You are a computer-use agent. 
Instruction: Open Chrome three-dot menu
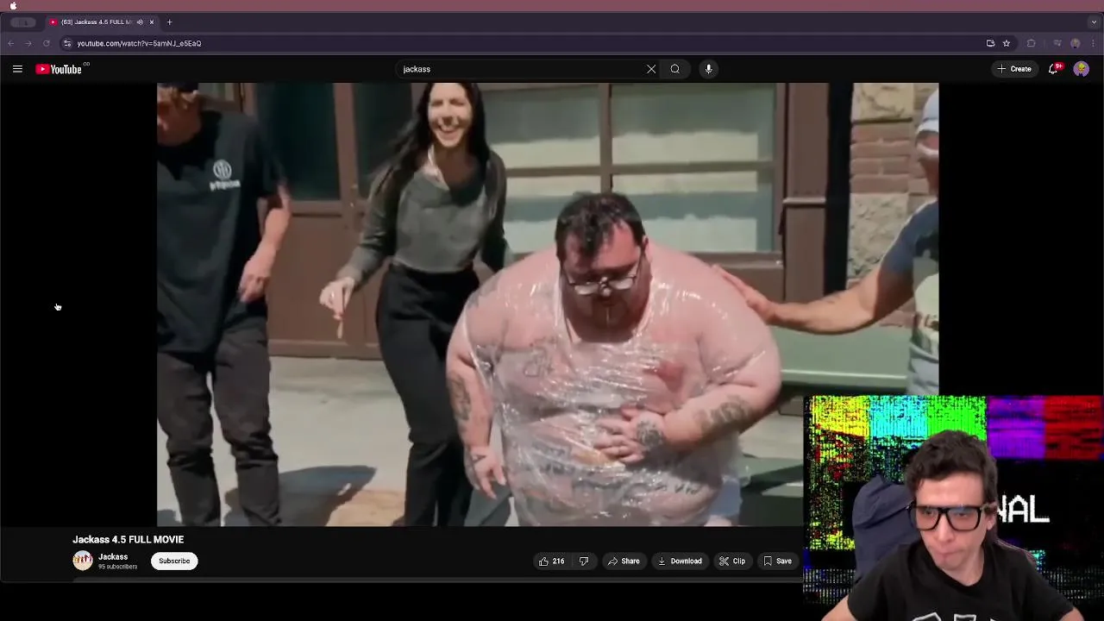[x=1093, y=43]
